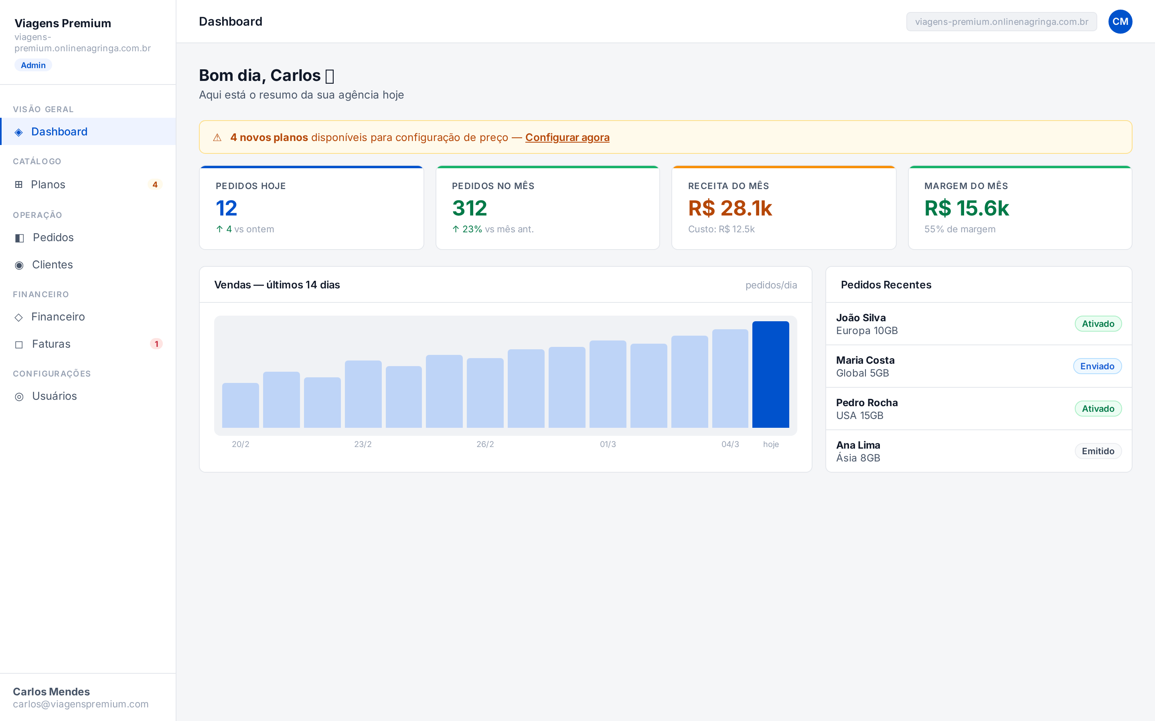Click Maria Costa's Enviado status badge

point(1097,366)
